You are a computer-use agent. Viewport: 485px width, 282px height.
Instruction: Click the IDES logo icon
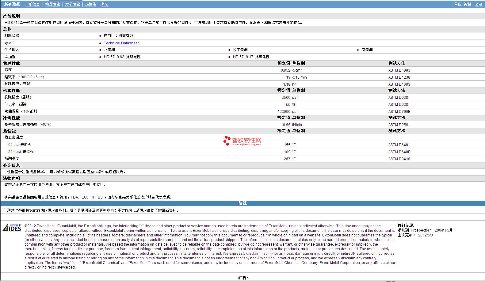pos(12,228)
